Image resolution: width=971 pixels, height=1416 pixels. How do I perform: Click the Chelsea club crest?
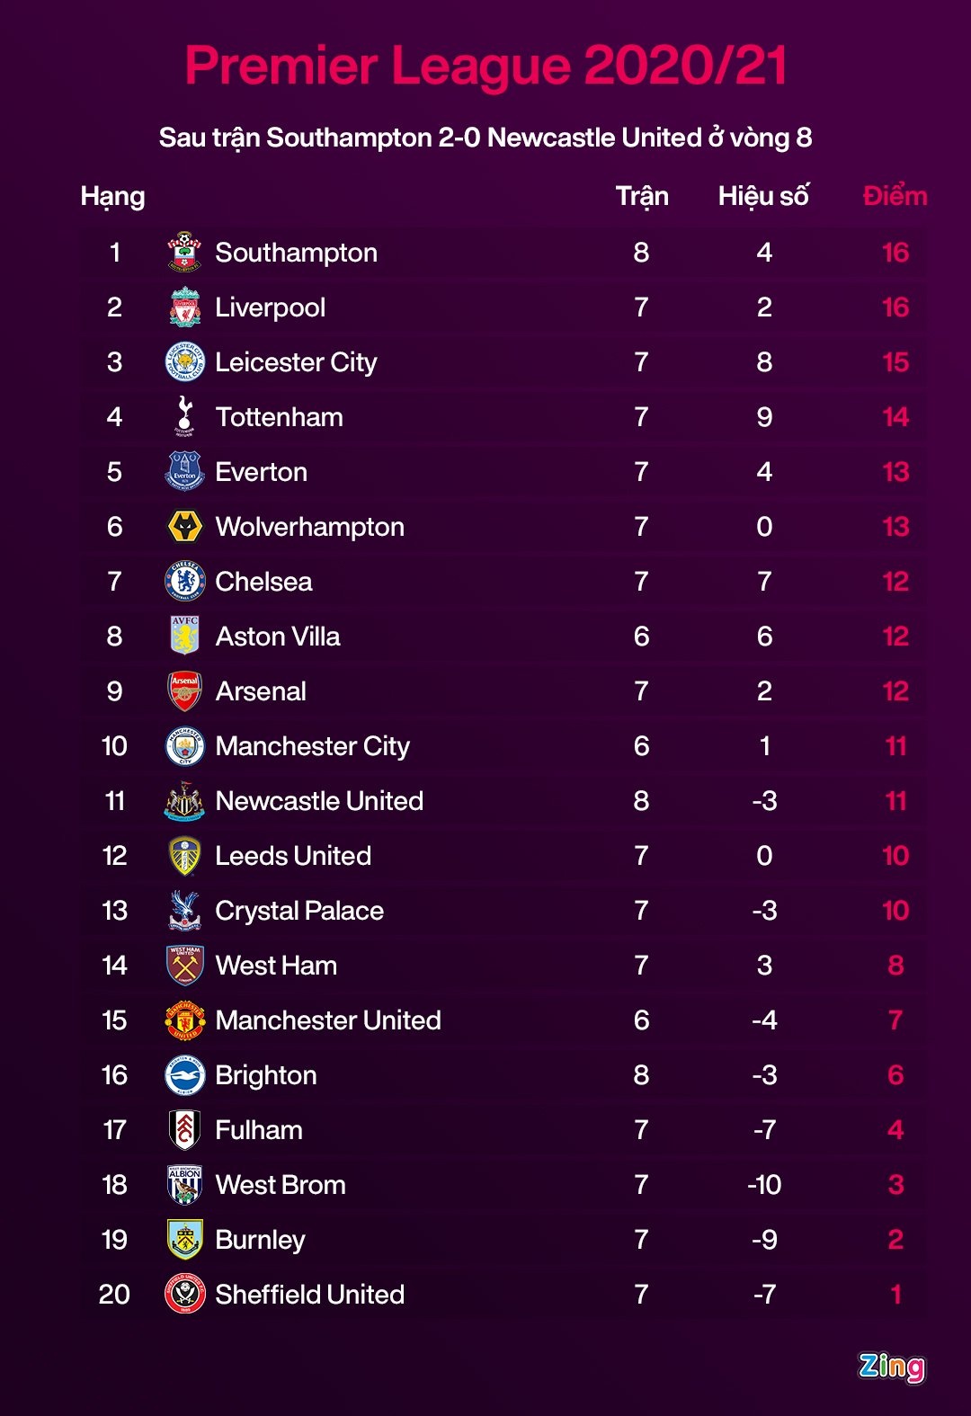(185, 582)
